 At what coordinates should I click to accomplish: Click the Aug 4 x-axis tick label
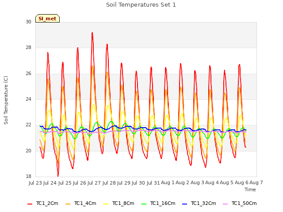click(212, 183)
